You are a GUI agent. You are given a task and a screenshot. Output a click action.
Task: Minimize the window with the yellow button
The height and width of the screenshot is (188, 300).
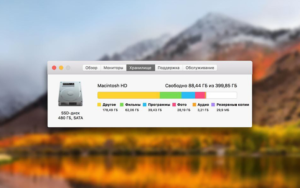click(x=61, y=68)
